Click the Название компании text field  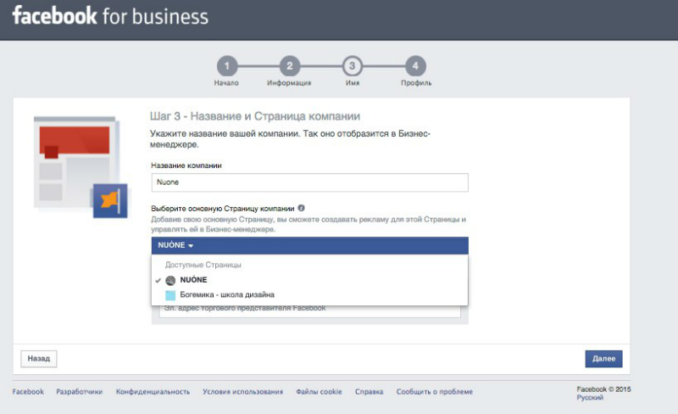point(309,182)
